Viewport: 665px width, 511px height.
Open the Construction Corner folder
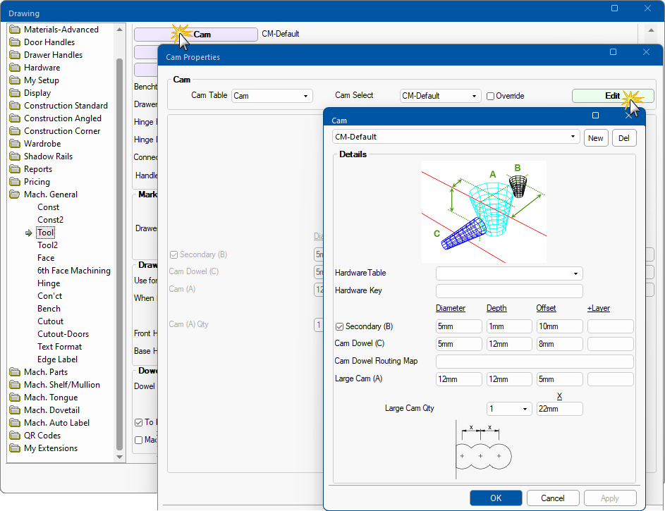tap(64, 130)
